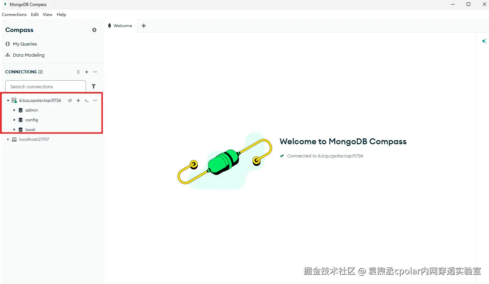Open connections filter funnel icon
This screenshot has height=284, width=489.
pos(94,87)
